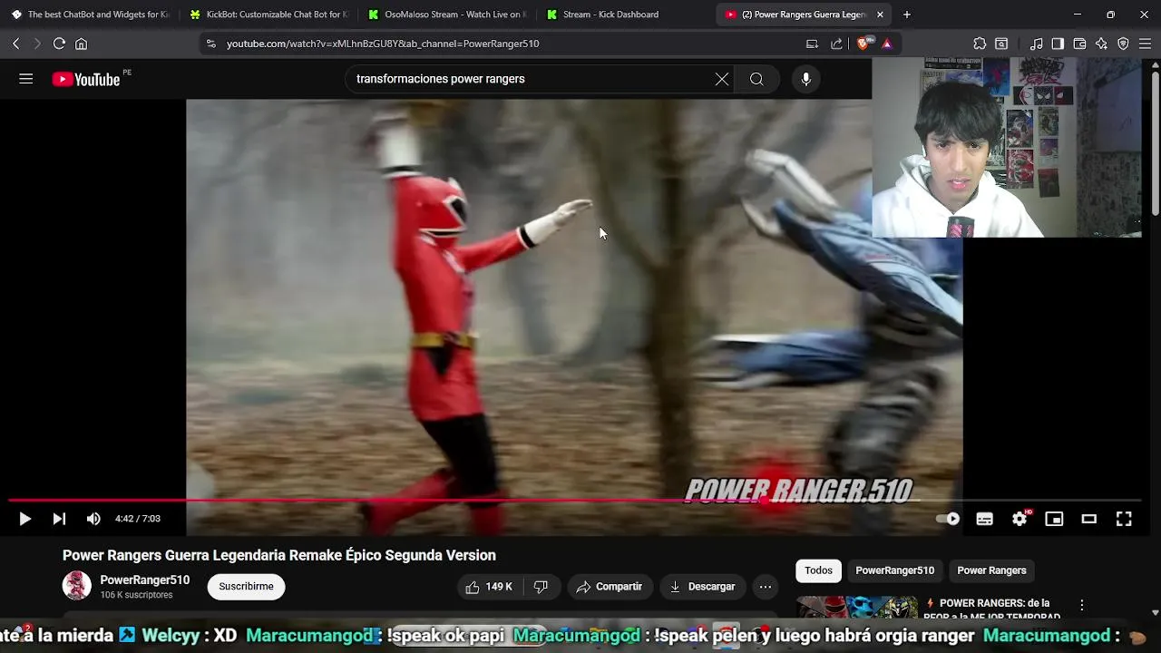1161x653 pixels.
Task: Open more actions three-dot menu below video
Action: [x=766, y=587]
